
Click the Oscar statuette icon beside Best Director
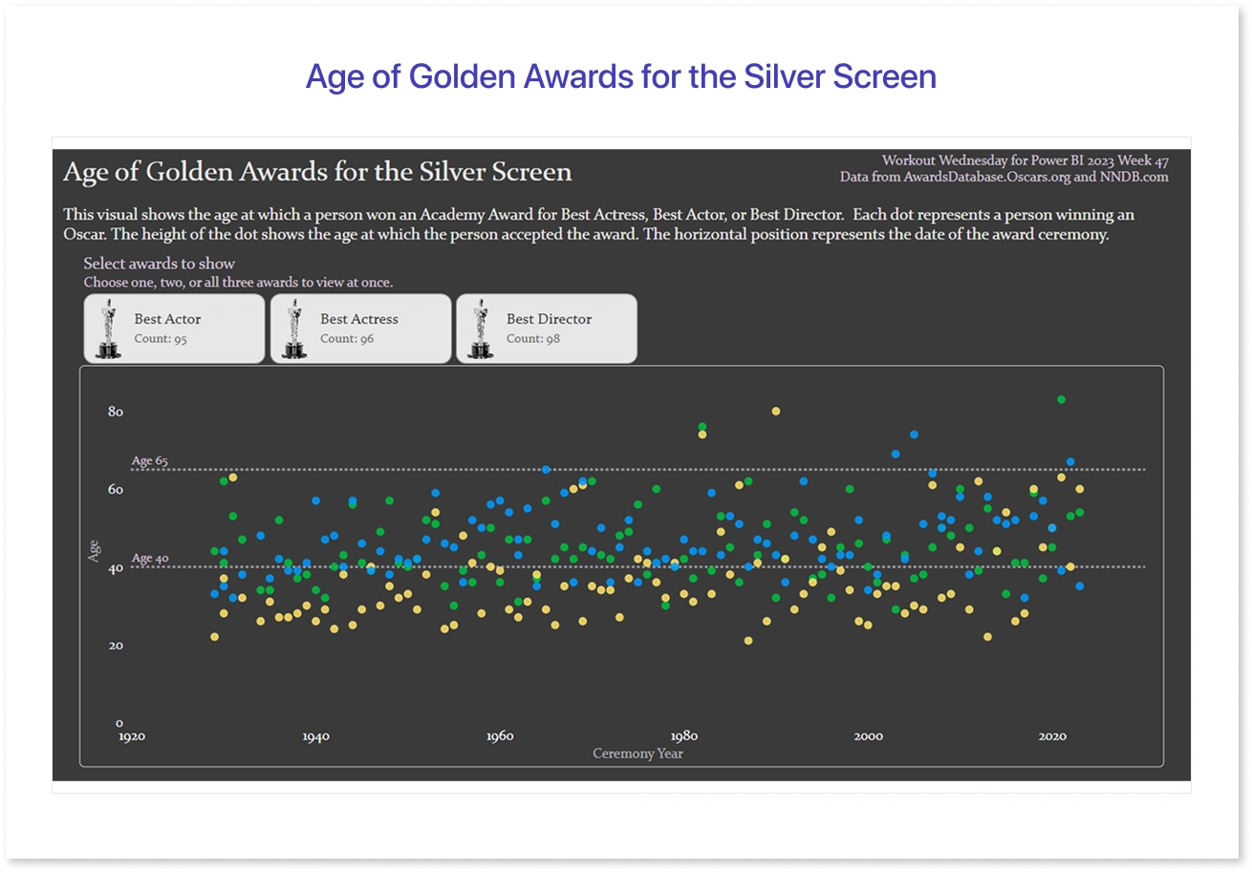482,329
